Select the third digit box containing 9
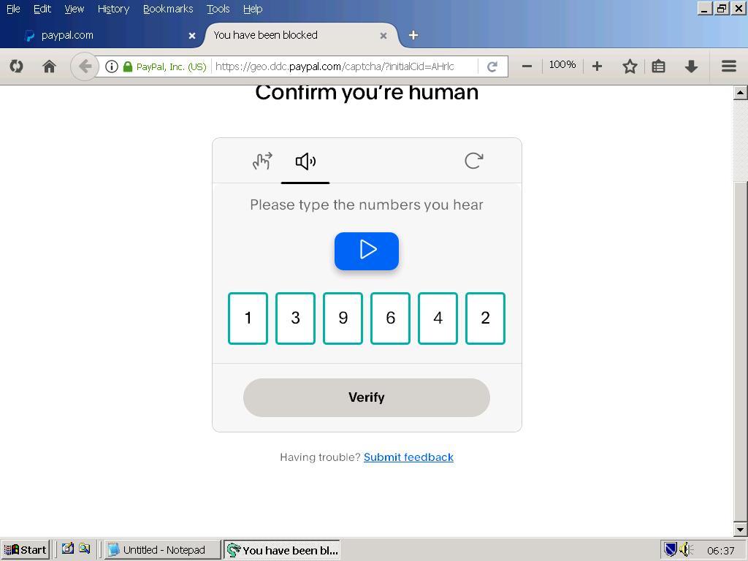Viewport: 748px width, 561px height. tap(343, 318)
